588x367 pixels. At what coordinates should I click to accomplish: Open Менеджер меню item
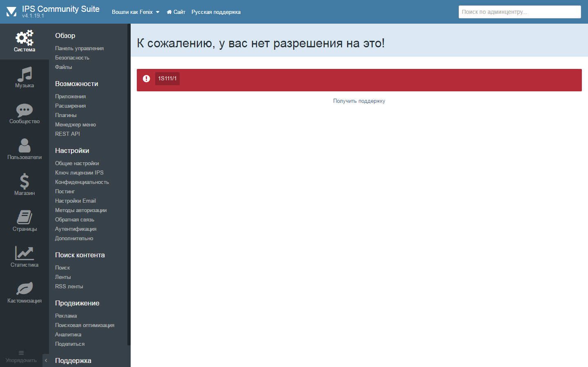(x=76, y=124)
